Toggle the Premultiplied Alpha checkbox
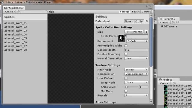This screenshot has width=192, height=108. pos(126,46)
